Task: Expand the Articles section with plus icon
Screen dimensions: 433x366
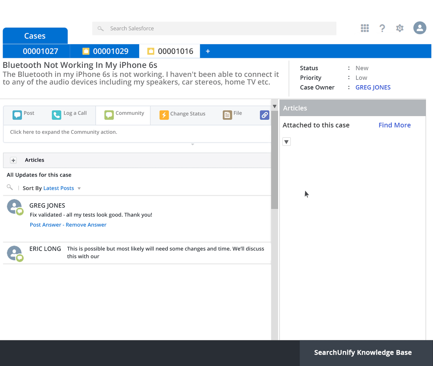Action: pyautogui.click(x=13, y=160)
